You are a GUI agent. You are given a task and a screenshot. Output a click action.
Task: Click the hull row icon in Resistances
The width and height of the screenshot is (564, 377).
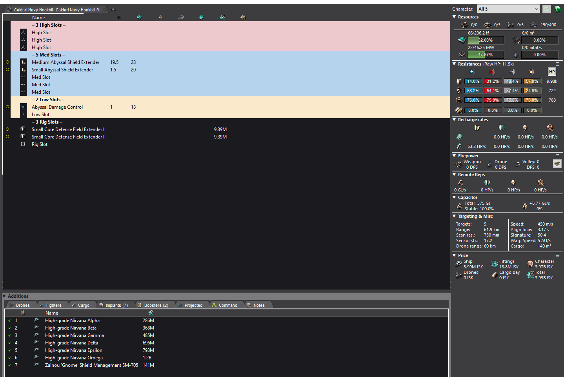[x=458, y=100]
